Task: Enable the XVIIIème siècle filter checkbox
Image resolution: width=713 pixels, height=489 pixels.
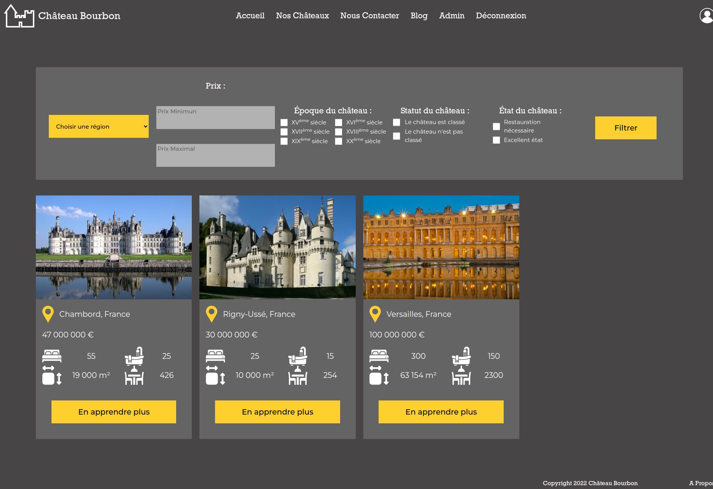Action: pyautogui.click(x=339, y=132)
